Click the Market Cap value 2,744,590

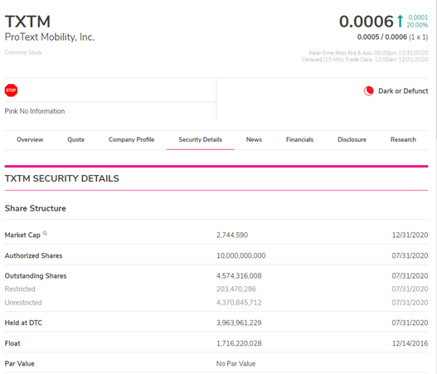(x=232, y=235)
